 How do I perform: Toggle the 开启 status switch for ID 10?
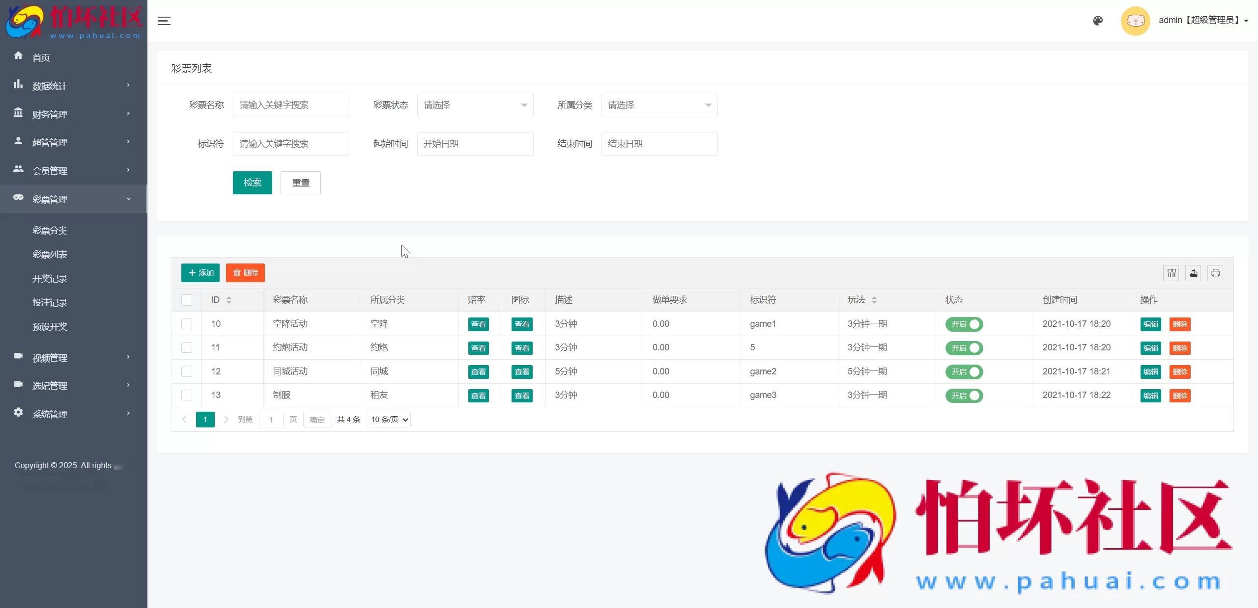coord(963,324)
